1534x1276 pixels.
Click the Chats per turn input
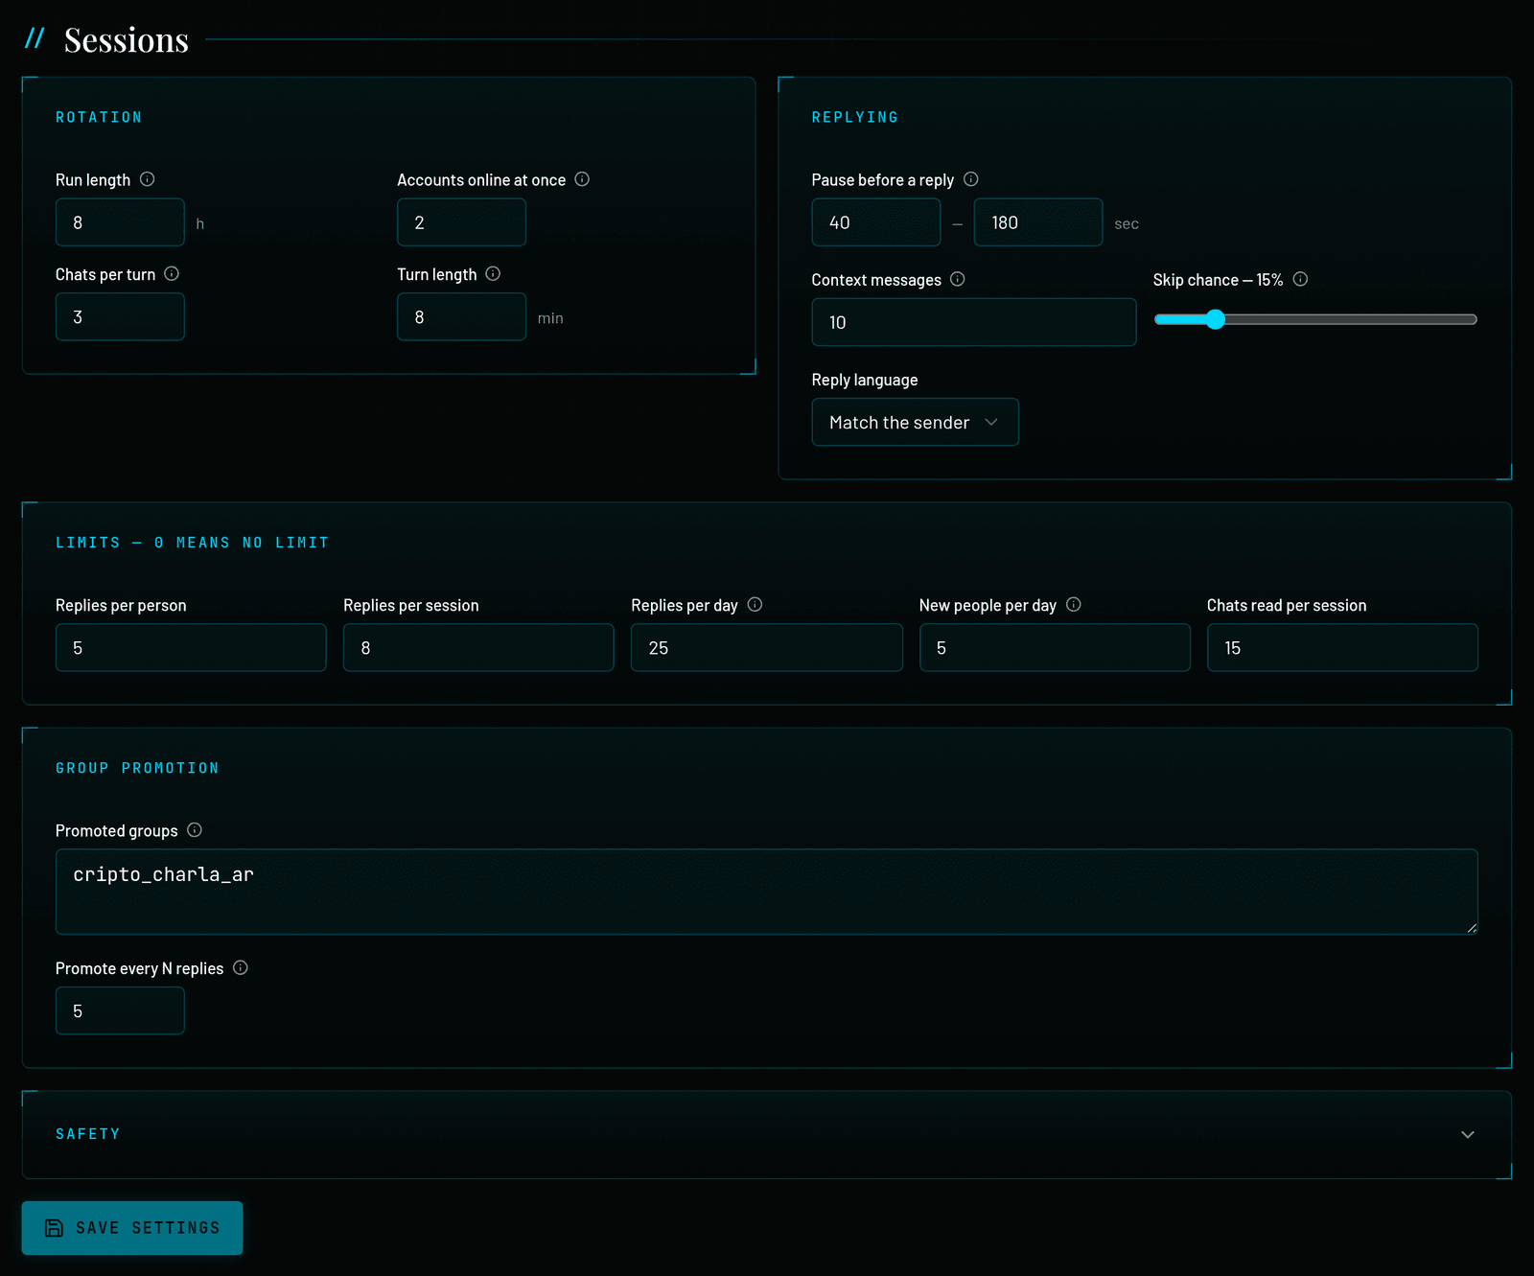click(120, 317)
